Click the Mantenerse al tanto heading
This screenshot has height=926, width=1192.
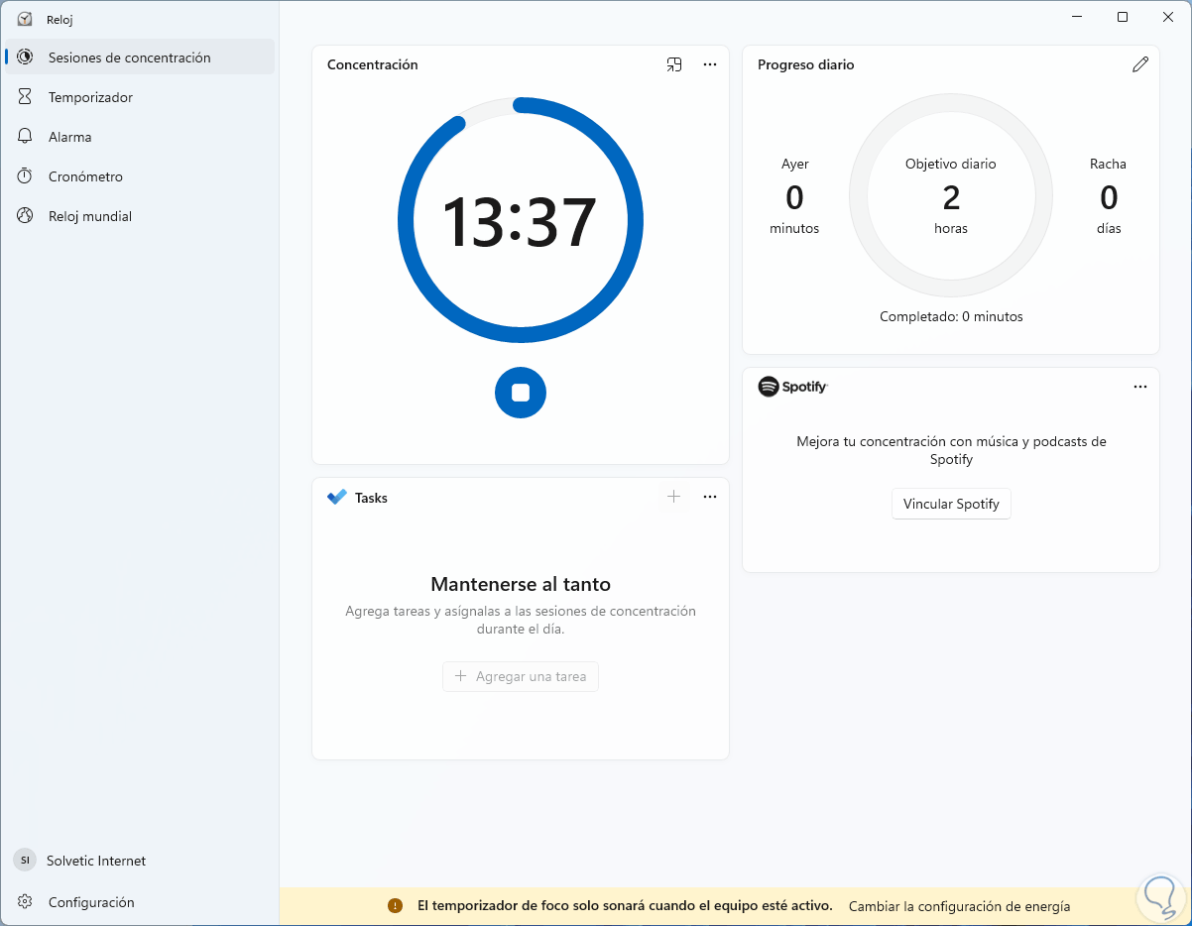point(521,584)
